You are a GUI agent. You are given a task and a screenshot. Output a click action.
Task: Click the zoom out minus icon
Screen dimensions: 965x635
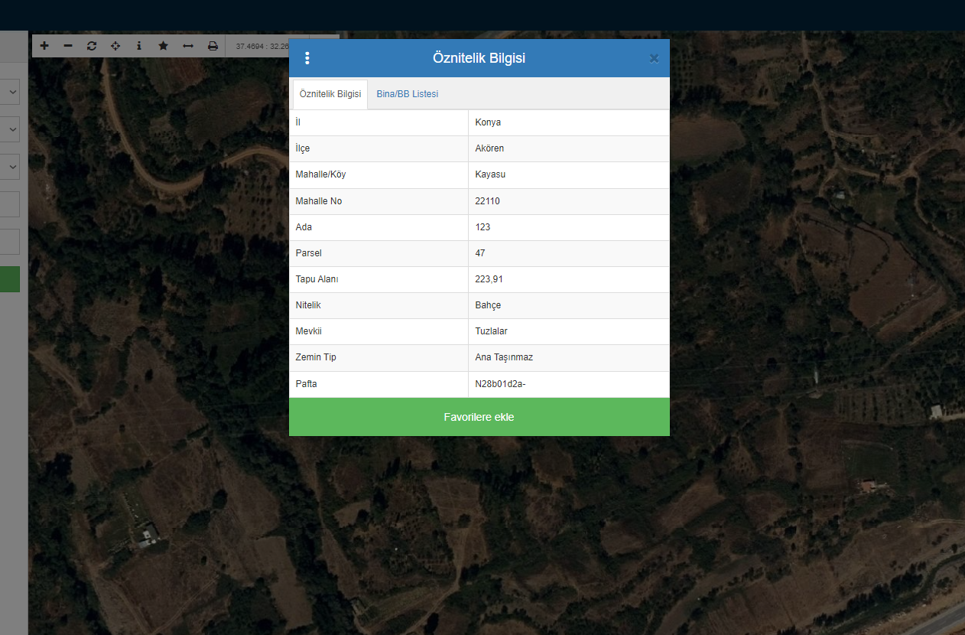tap(68, 46)
